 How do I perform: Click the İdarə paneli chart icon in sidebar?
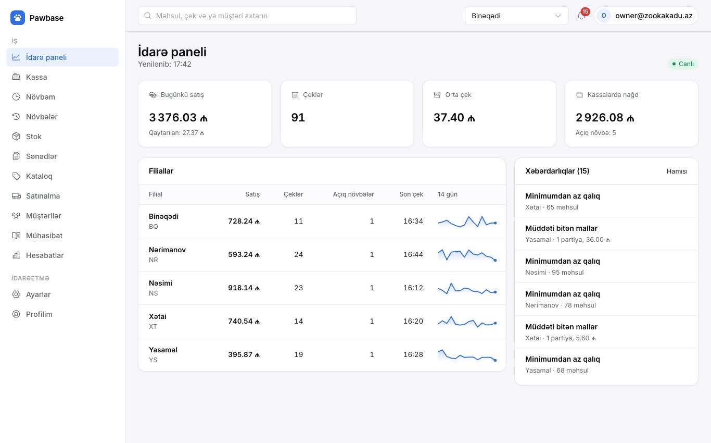(x=16, y=57)
